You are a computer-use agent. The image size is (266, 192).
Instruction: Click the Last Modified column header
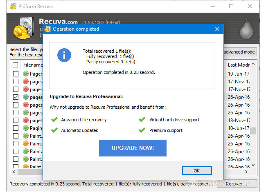(x=239, y=65)
